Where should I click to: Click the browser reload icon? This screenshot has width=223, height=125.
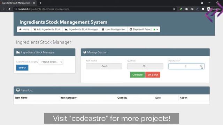(x=9, y=9)
